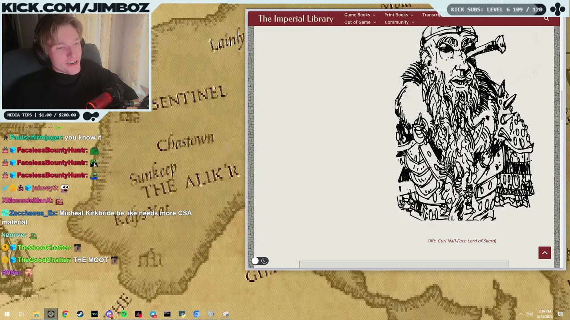Open the first Google Chrome taskbar icon
The width and height of the screenshot is (570, 320).
[x=65, y=314]
